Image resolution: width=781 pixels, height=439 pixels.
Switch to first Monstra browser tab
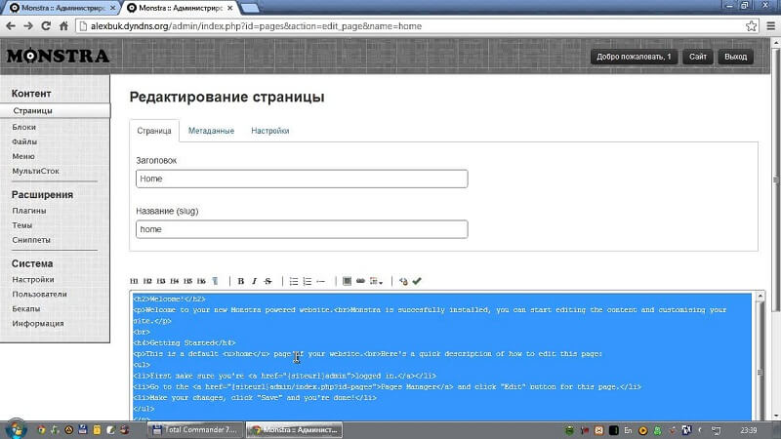click(x=60, y=8)
